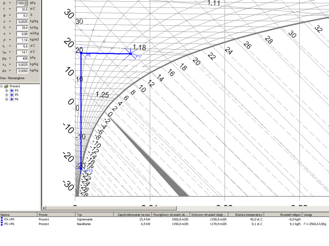The width and height of the screenshot is (329, 246).
Task: Click the Początkowy strumień column header
Action: (x=171, y=214)
